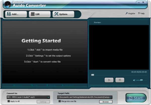The width and height of the screenshot is (151, 105).
Task: Click the Daniusoft speaker logo icon
Action: point(8,5)
